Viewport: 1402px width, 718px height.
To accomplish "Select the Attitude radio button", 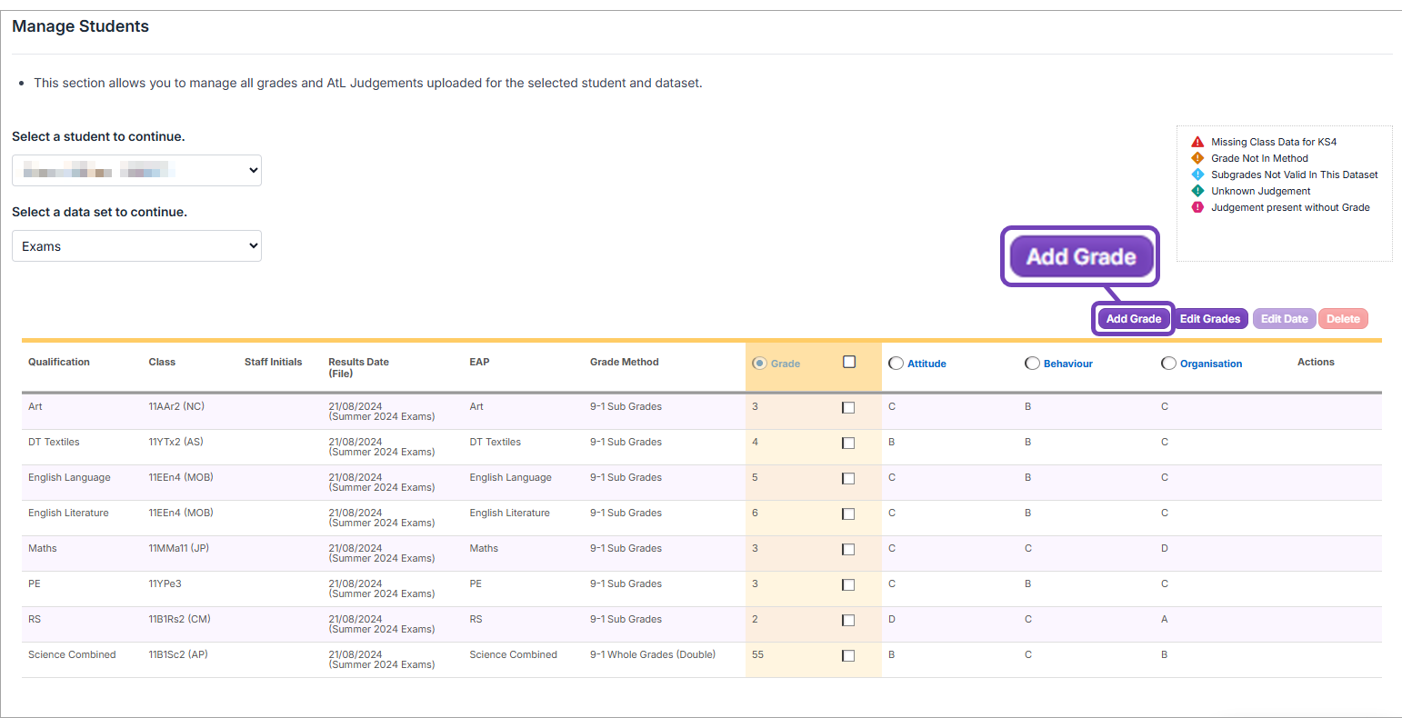I will 896,364.
